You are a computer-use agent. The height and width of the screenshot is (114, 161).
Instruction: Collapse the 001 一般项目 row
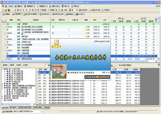tap(4, 24)
